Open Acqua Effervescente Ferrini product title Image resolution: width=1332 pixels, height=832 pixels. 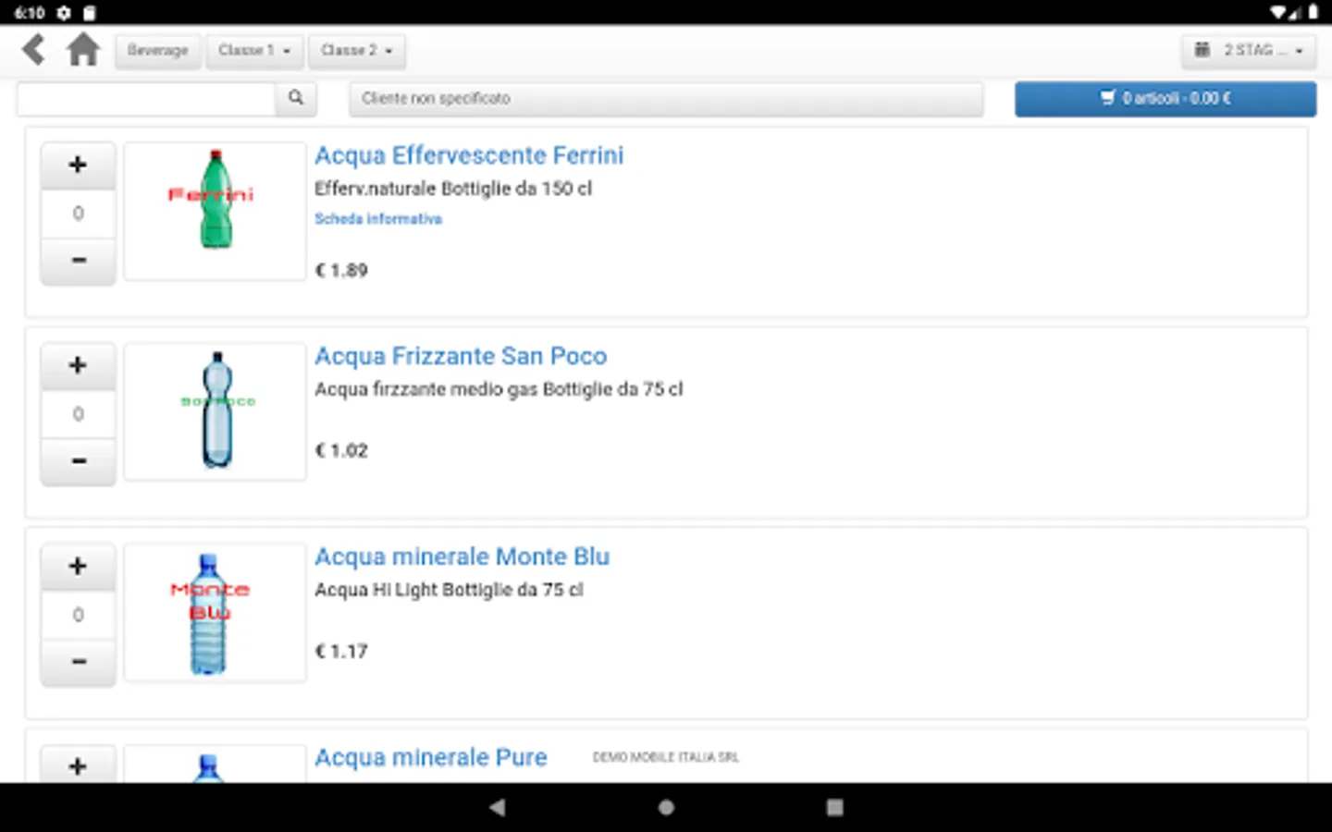(469, 155)
